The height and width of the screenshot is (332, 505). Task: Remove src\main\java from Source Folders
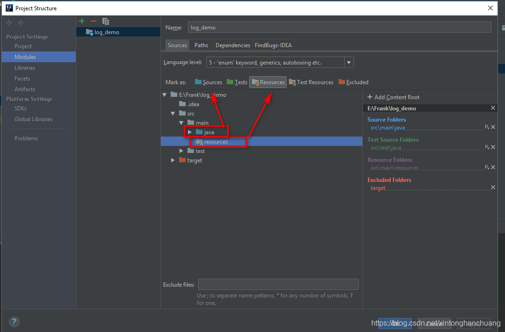(494, 127)
